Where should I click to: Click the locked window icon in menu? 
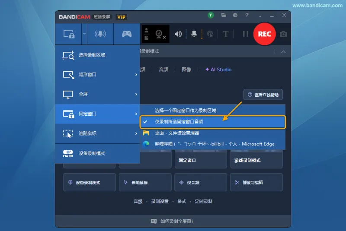pos(68,114)
